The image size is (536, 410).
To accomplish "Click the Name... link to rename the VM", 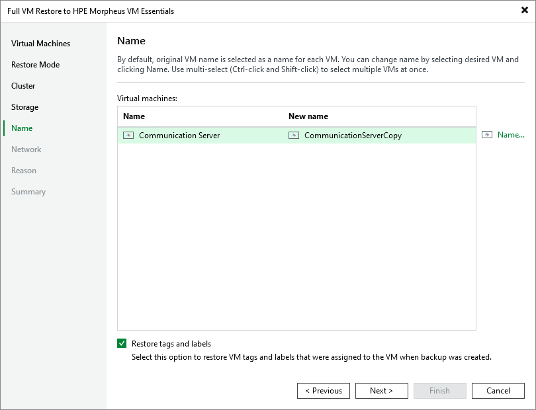I will click(x=511, y=134).
